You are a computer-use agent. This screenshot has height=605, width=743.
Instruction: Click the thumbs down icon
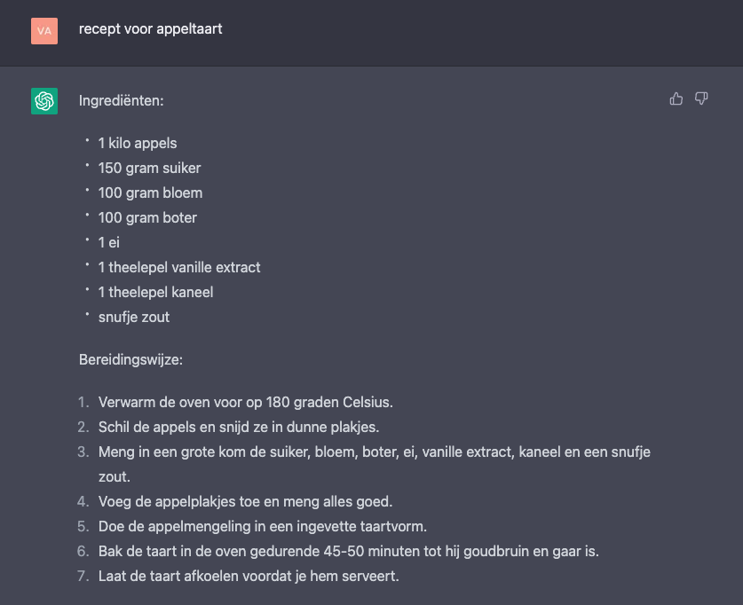701,98
